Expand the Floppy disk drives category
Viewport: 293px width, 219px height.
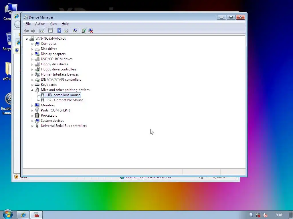[x=32, y=64]
